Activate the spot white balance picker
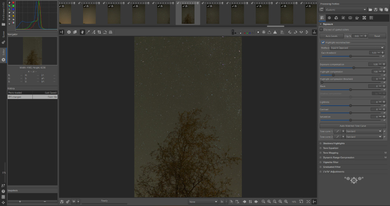Viewport: 390px width, 206px height. coord(88,32)
